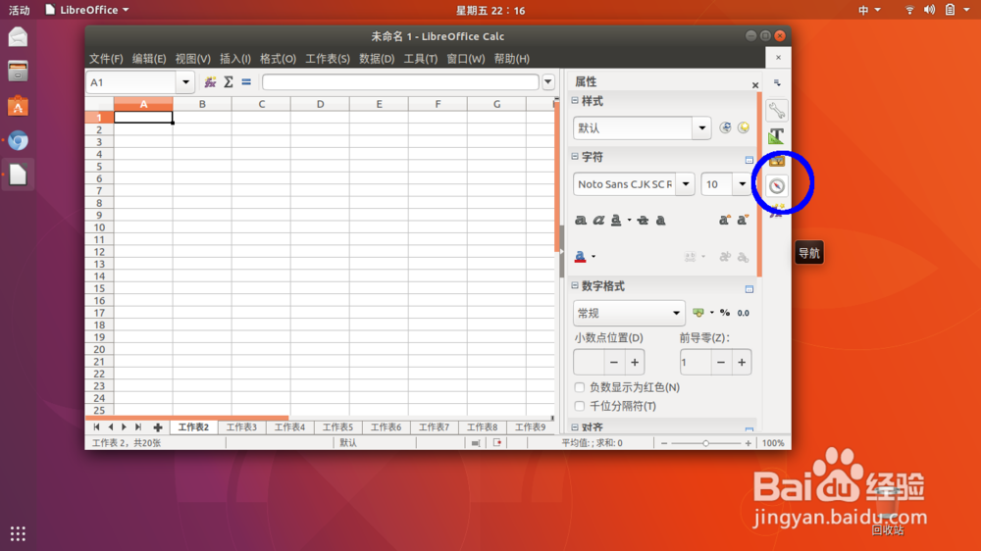Toggle text shadow formatting
Viewport: 981px width, 551px height.
pos(660,221)
